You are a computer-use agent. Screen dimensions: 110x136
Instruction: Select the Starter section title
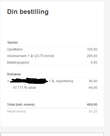pos(12,43)
